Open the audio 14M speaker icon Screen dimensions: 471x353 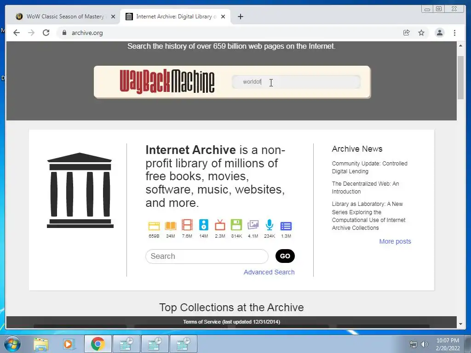(204, 225)
